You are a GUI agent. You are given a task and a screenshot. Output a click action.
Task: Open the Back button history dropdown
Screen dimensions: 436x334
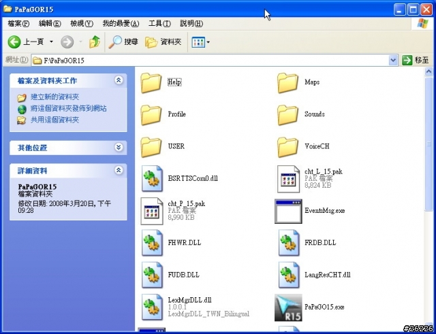point(52,42)
